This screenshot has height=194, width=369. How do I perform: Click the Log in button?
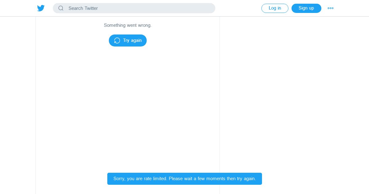click(275, 8)
